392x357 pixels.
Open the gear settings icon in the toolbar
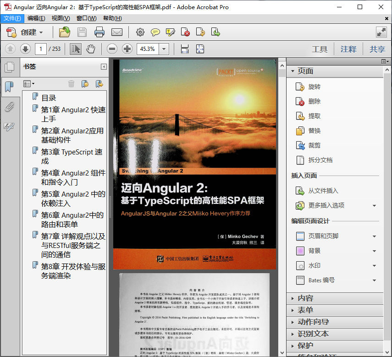point(140,32)
